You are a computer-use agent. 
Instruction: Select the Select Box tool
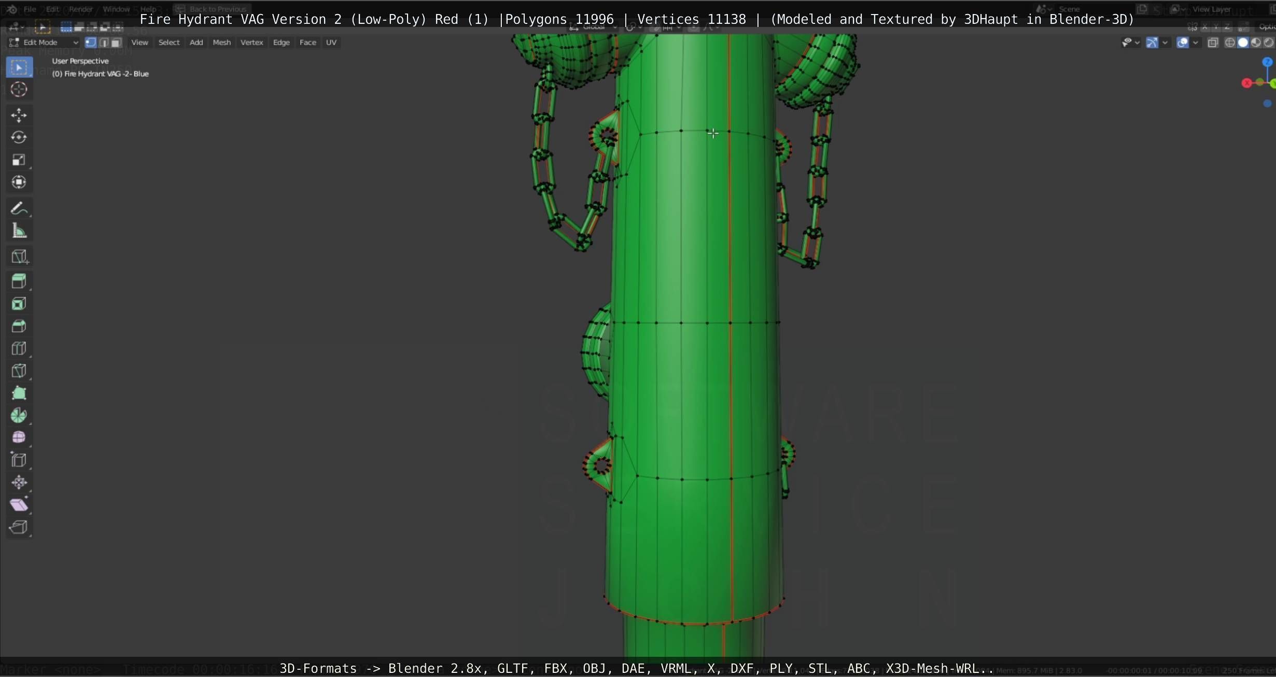19,67
